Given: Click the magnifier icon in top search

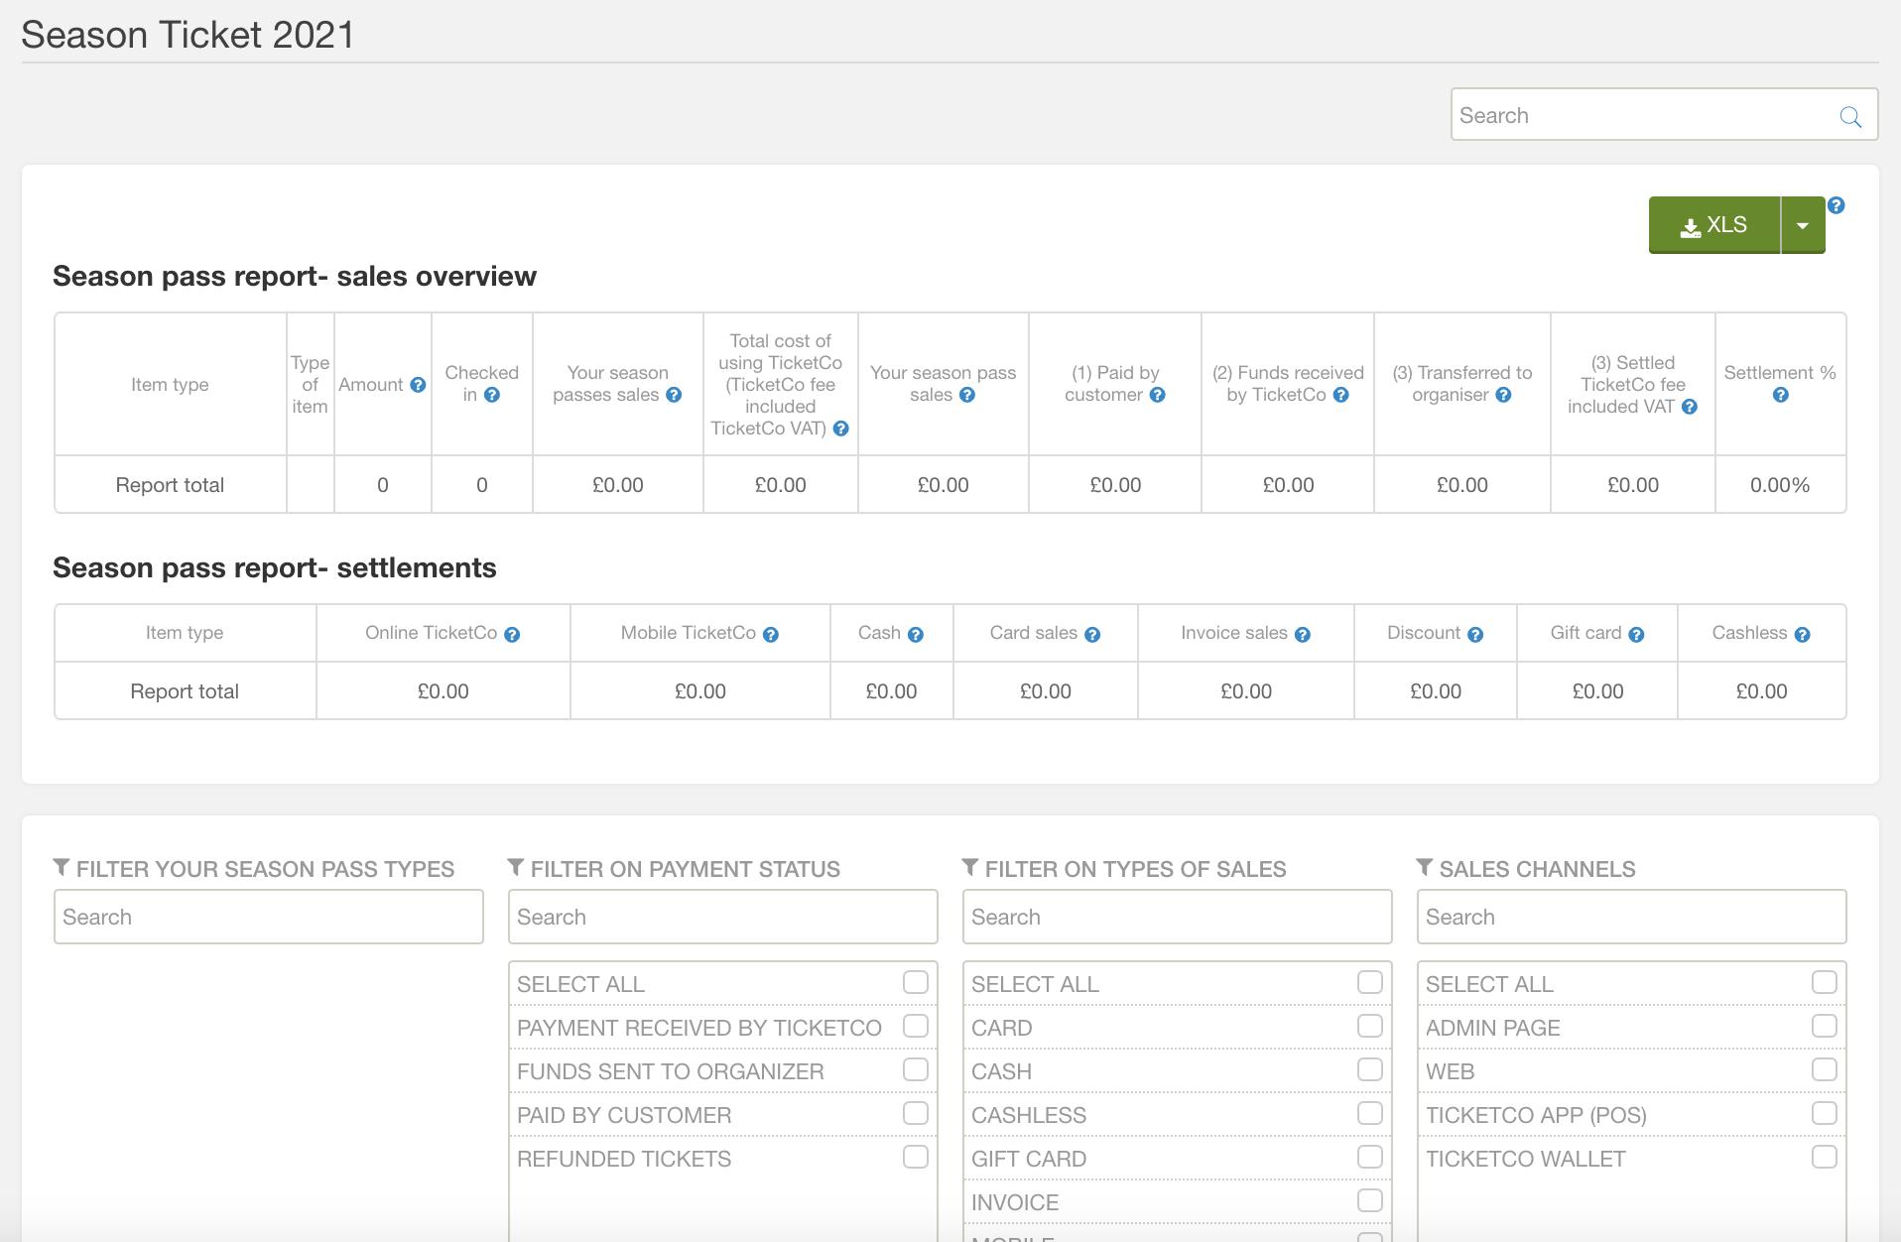Looking at the screenshot, I should click(x=1849, y=116).
